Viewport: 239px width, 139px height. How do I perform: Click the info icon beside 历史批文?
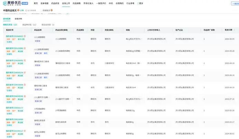pyautogui.click(x=52, y=10)
